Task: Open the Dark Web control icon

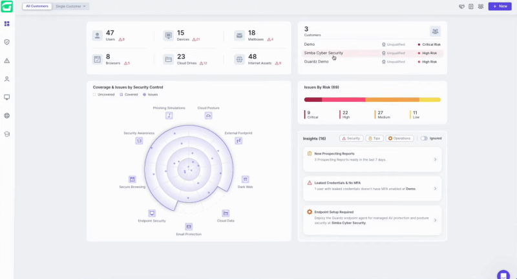Action: tap(245, 179)
